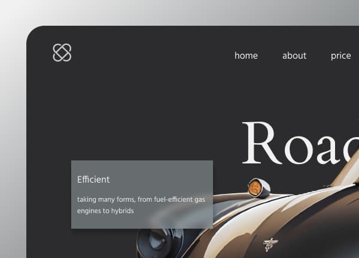359x258 pixels.
Task: Go to the about page
Action: 294,56
